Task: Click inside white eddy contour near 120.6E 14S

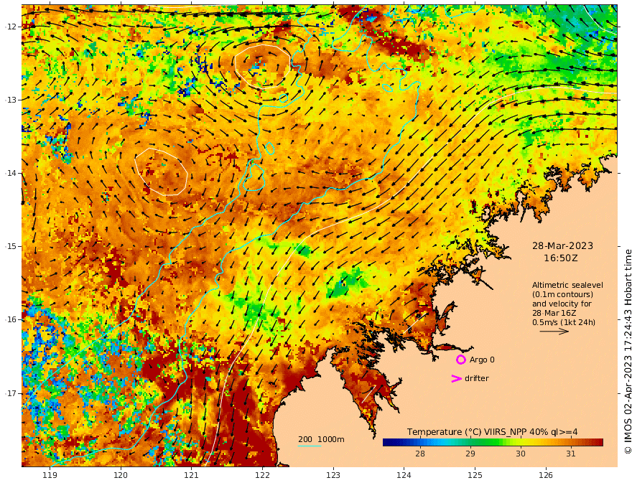Action: 161,172
